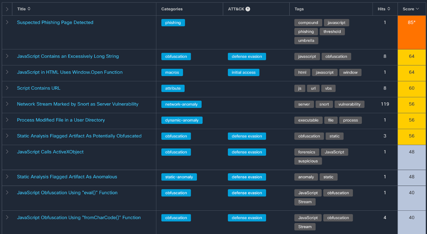The image size is (427, 234).
Task: Sort by Hits column arrows
Action: click(x=389, y=9)
